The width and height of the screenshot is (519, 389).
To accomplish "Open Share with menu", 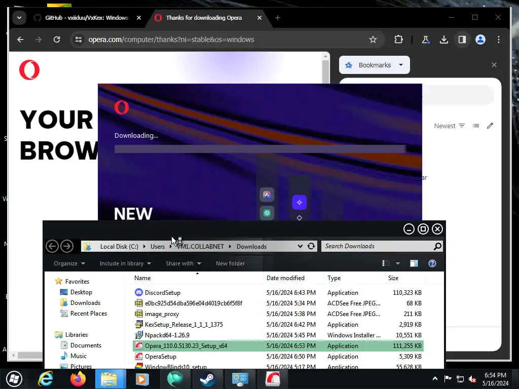I will 183,263.
